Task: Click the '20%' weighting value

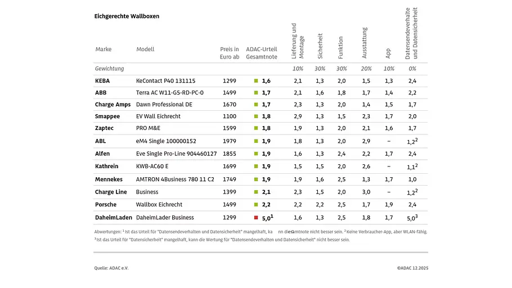Action: [x=366, y=69]
